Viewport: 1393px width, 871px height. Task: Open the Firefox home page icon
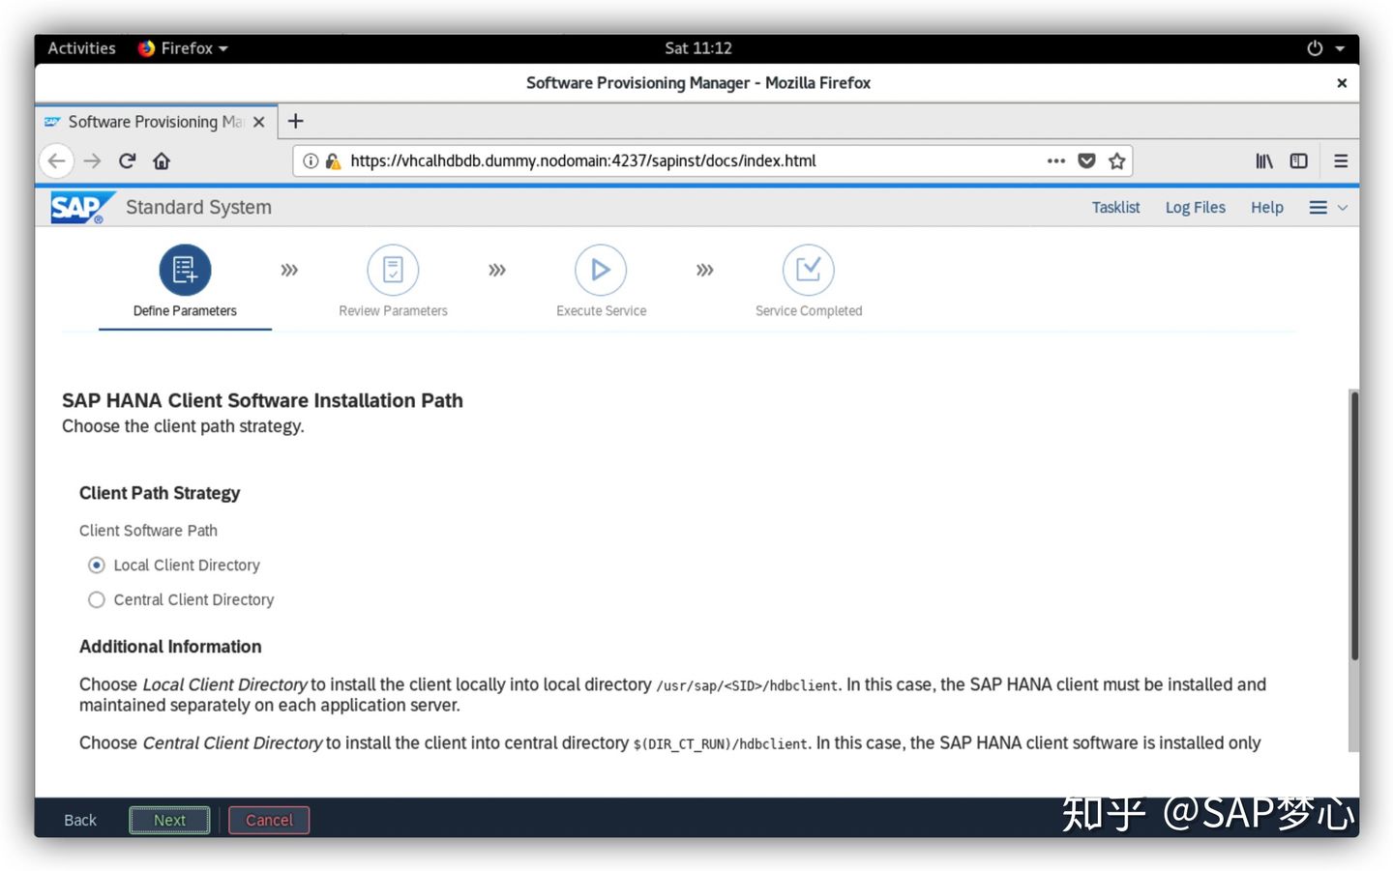(x=162, y=160)
